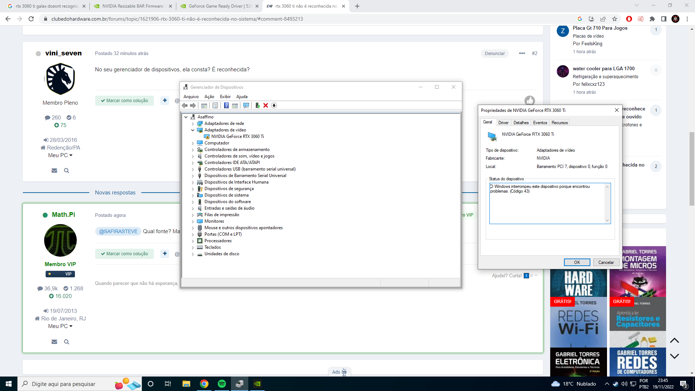This screenshot has height=391, width=695.
Task: Expand Controladores de armazenamento node
Action: tap(193, 150)
